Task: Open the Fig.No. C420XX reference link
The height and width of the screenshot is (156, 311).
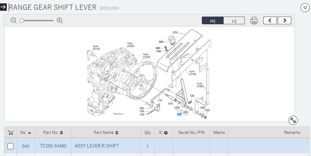Action: click(131, 45)
